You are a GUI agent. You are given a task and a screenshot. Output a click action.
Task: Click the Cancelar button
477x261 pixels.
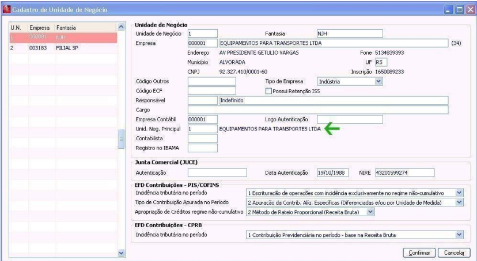[x=454, y=252]
